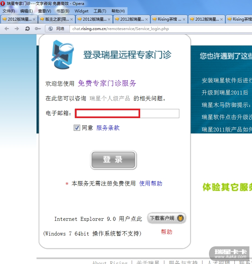252x264 pixels.
Task: Click the 体验其它服务 green heading
Action: coord(227,187)
